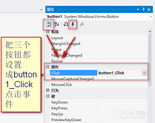This screenshot has width=155, height=123.
Task: Pin the Properties panel
Action: (x=143, y=10)
